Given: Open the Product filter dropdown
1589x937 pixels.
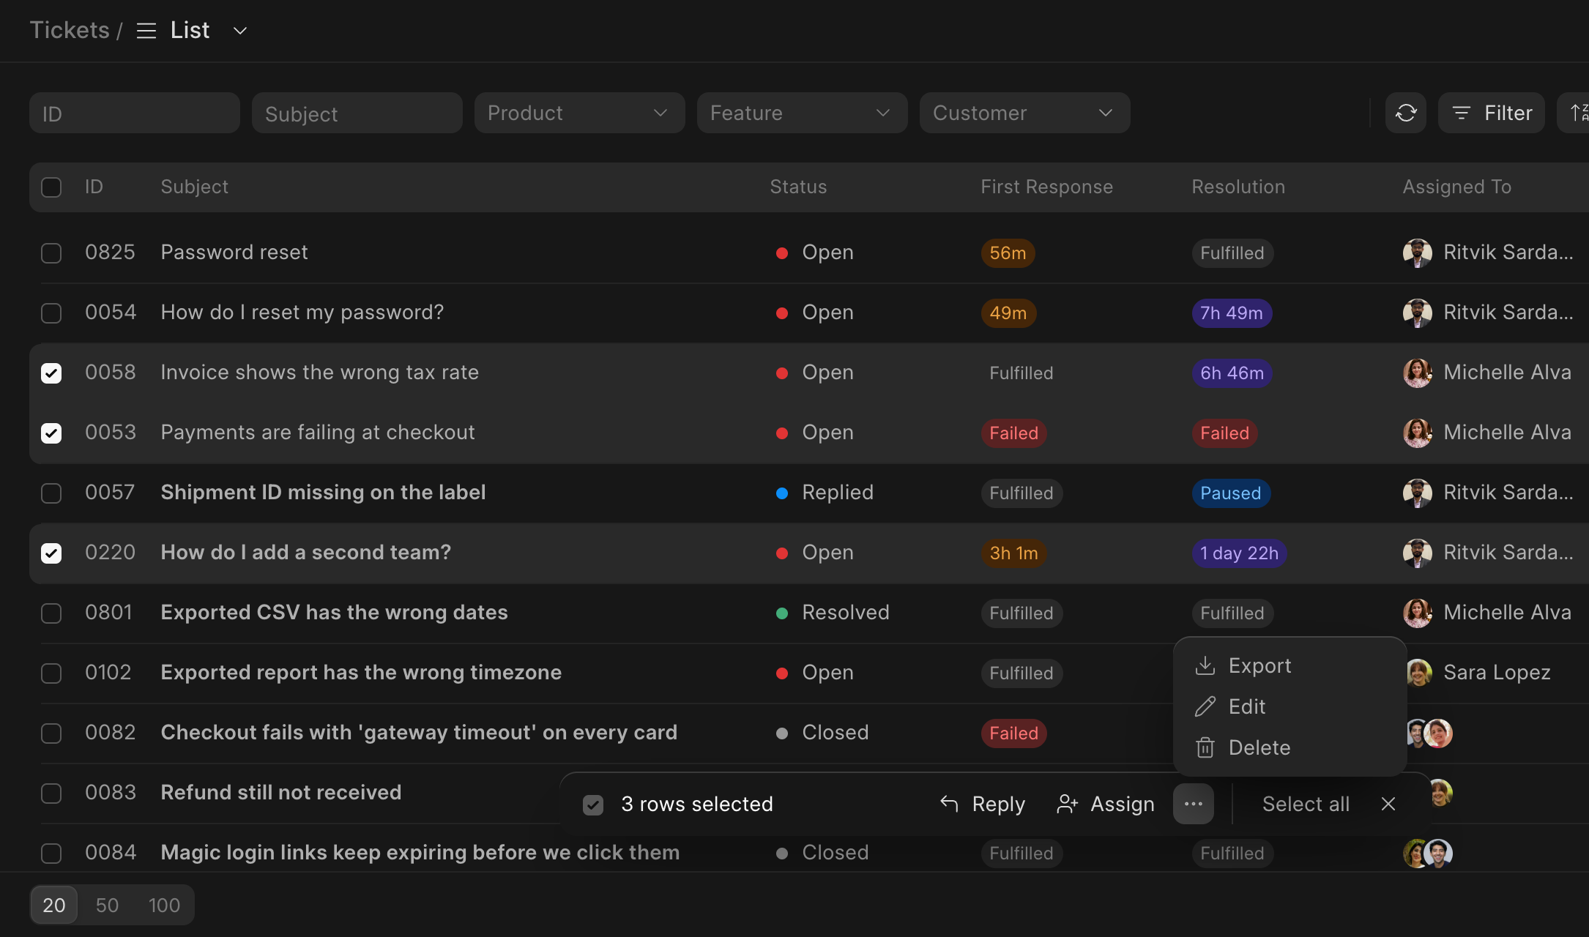Looking at the screenshot, I should click(579, 113).
